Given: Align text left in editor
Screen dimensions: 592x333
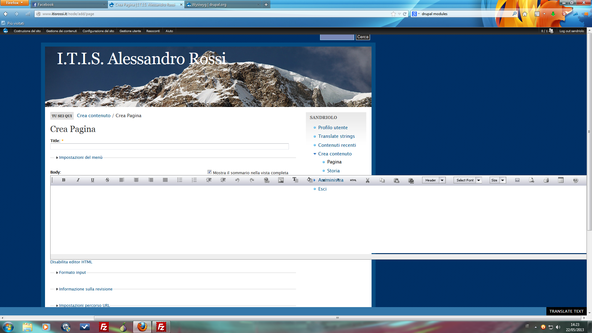Looking at the screenshot, I should click(122, 180).
